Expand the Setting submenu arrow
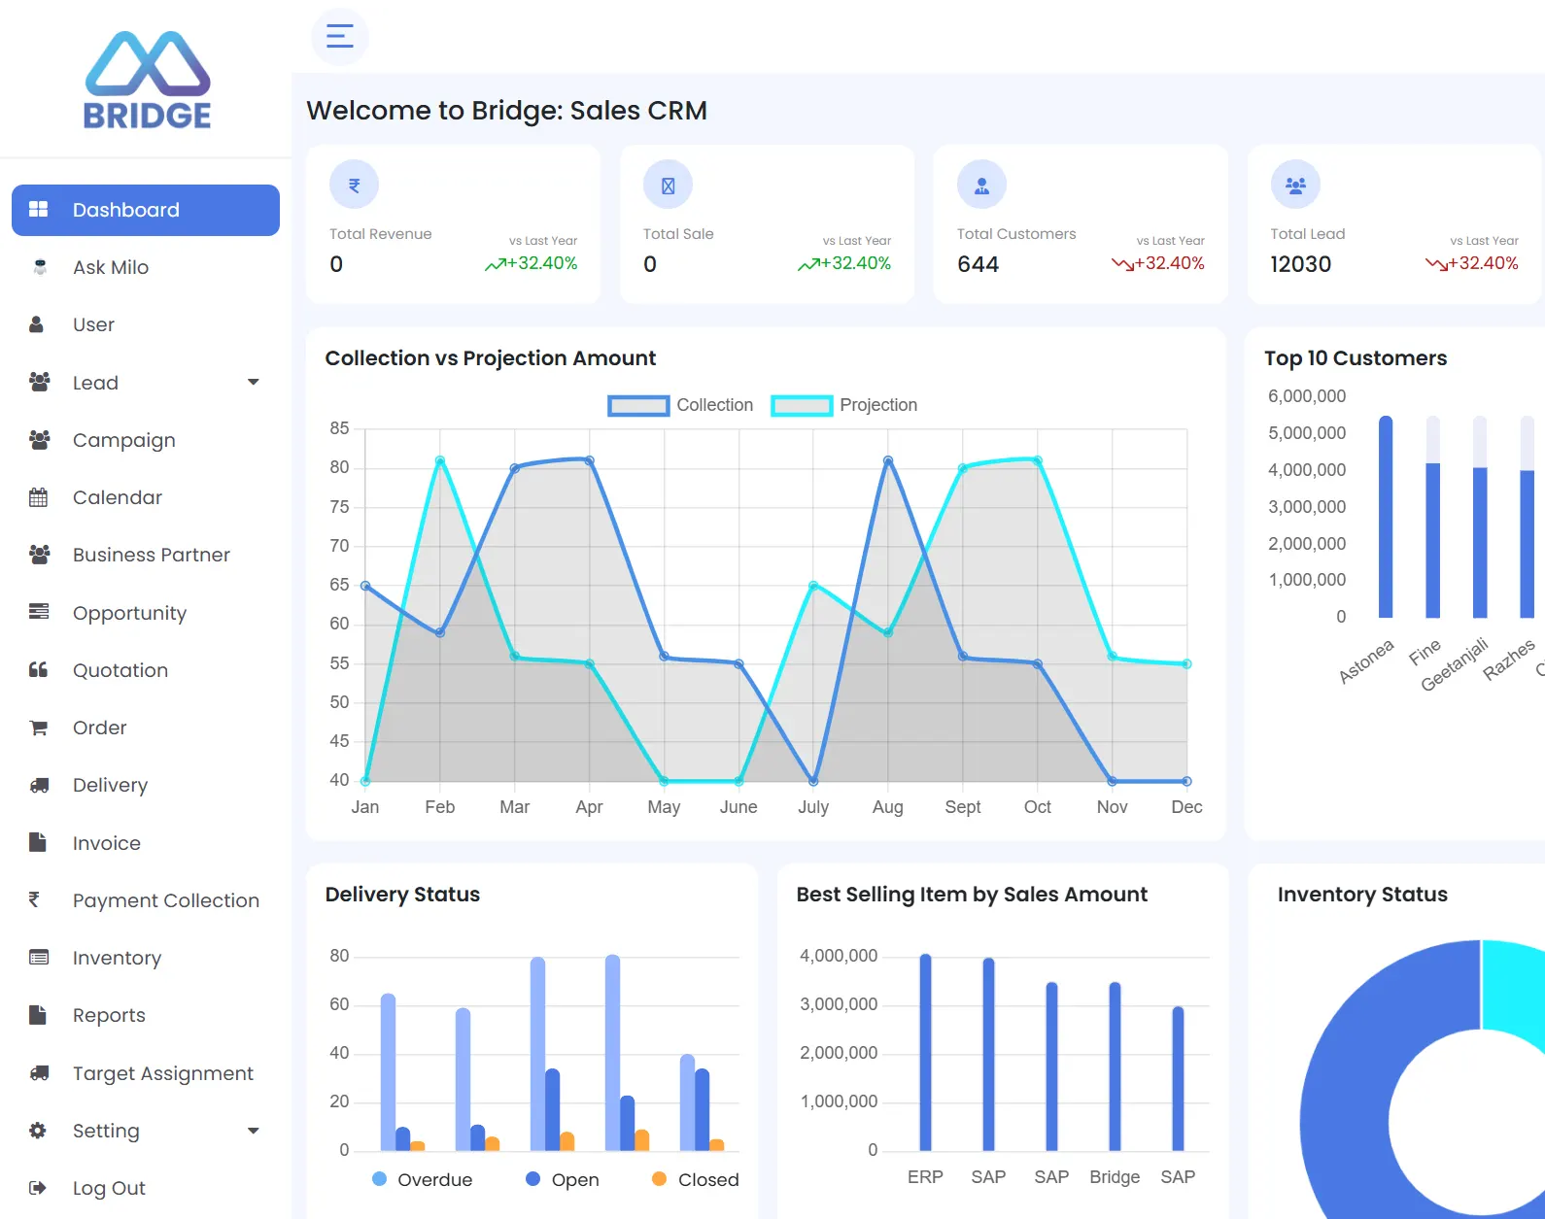Image resolution: width=1545 pixels, height=1219 pixels. [254, 1131]
